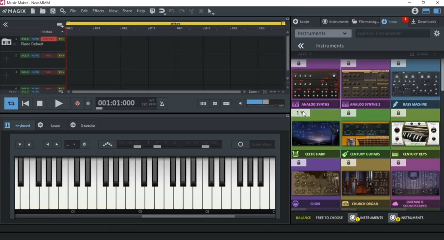Toggle the metronome icon
Screen dimensions: 444x240
[x=162, y=104]
